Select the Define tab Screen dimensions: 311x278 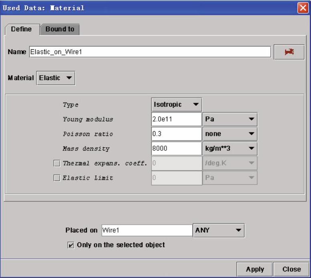22,29
